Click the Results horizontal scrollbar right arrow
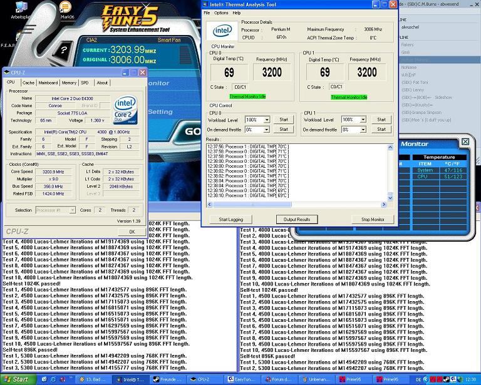This screenshot has height=385, width=481. tap(384, 204)
